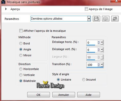Choose Horizontale direction

point(21,69)
